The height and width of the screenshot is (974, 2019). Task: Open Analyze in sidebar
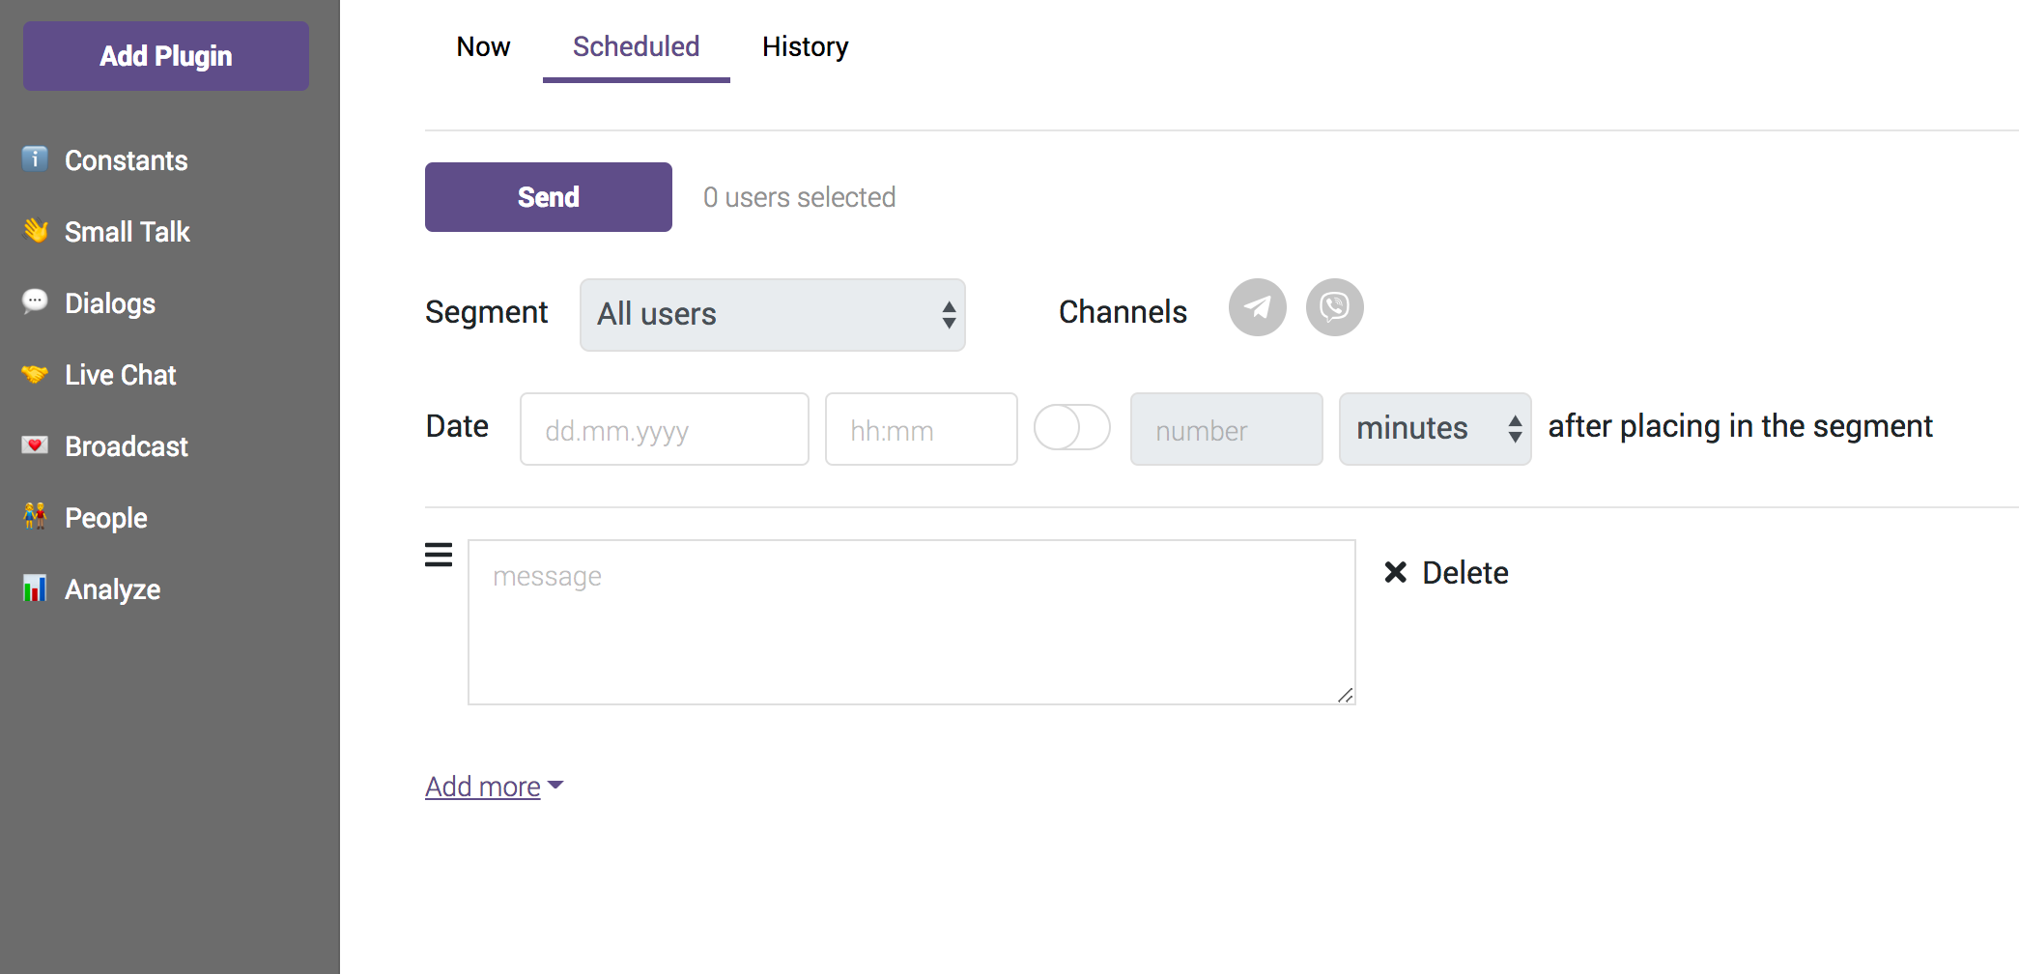(x=112, y=589)
